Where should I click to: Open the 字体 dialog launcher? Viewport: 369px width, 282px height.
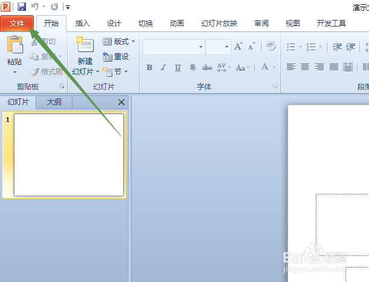(275, 86)
